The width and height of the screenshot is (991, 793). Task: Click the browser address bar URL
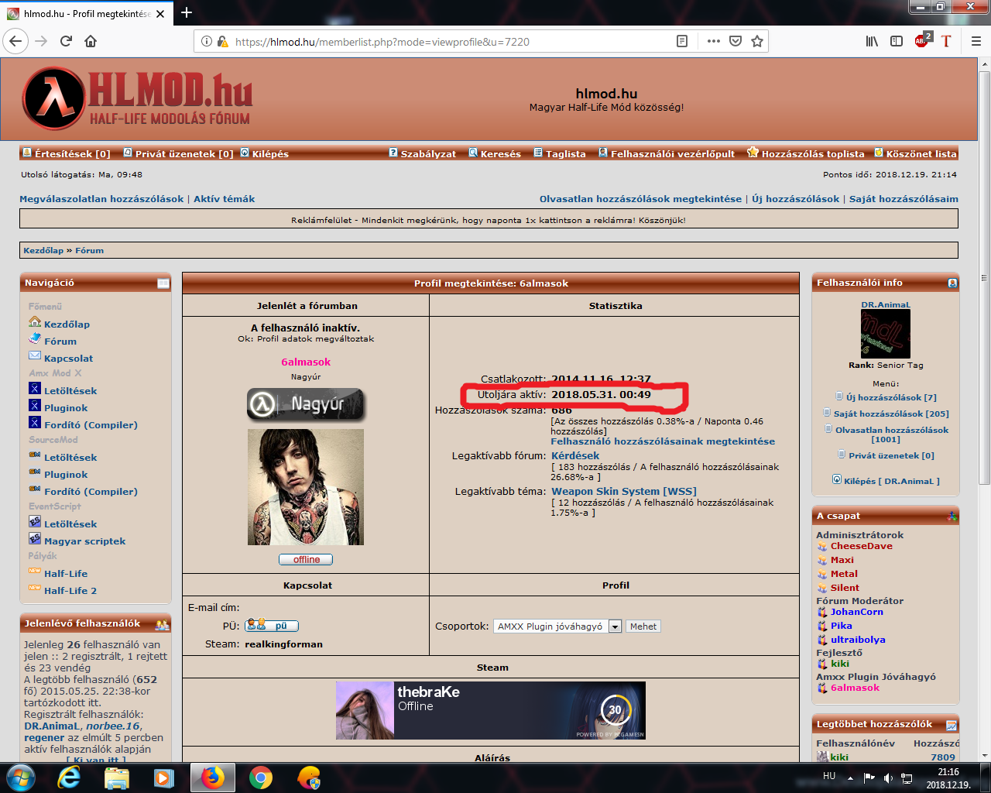[382, 42]
